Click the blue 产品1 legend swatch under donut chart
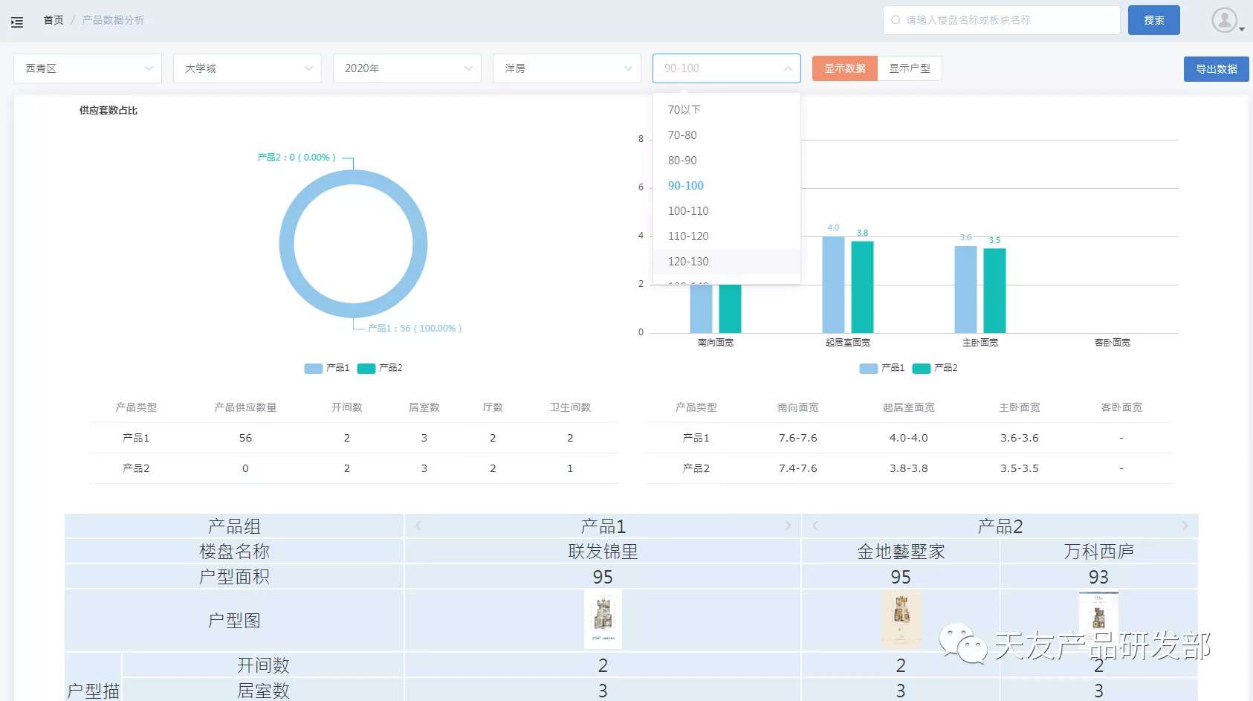 312,368
